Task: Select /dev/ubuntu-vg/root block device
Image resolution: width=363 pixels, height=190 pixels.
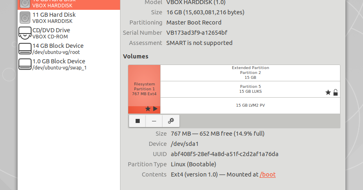Action: (69, 49)
